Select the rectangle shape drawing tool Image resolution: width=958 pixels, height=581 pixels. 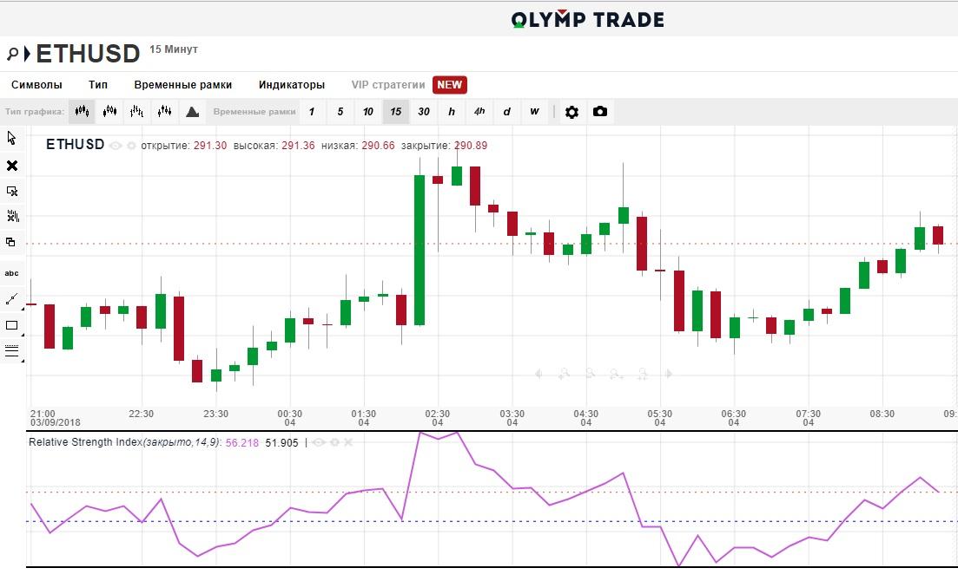11,325
